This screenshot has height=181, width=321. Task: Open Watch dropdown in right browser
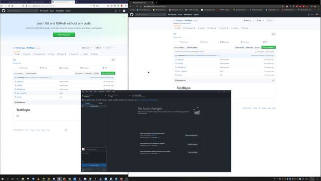click(247, 20)
